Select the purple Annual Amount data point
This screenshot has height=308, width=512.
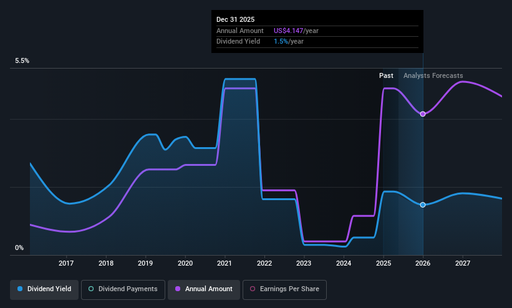coord(423,114)
